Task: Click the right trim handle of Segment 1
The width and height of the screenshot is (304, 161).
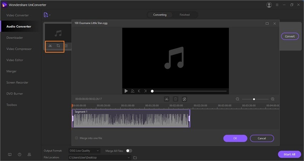Action: pos(189,118)
